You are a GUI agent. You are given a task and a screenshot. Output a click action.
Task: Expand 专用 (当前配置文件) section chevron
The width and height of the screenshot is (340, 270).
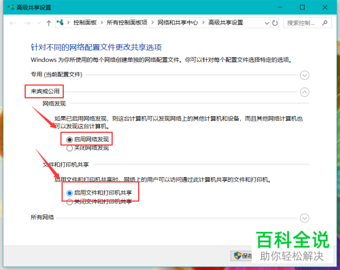(x=305, y=75)
